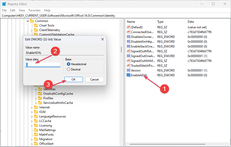231x147 pixels.
Task: Click the EnableADAL data value 0x00000000 (0)
Action: tap(197, 75)
